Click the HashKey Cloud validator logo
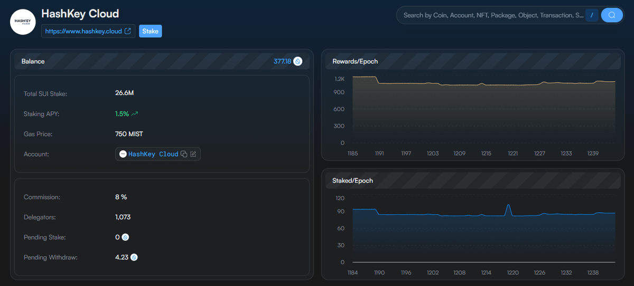634x286 pixels. point(23,22)
